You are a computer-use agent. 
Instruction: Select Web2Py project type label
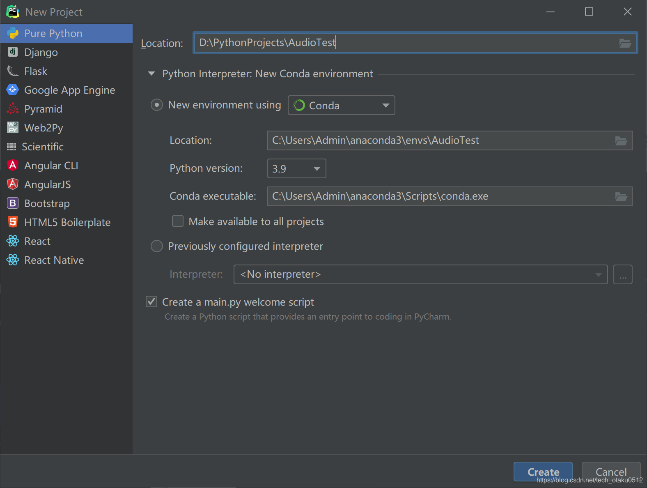click(44, 128)
